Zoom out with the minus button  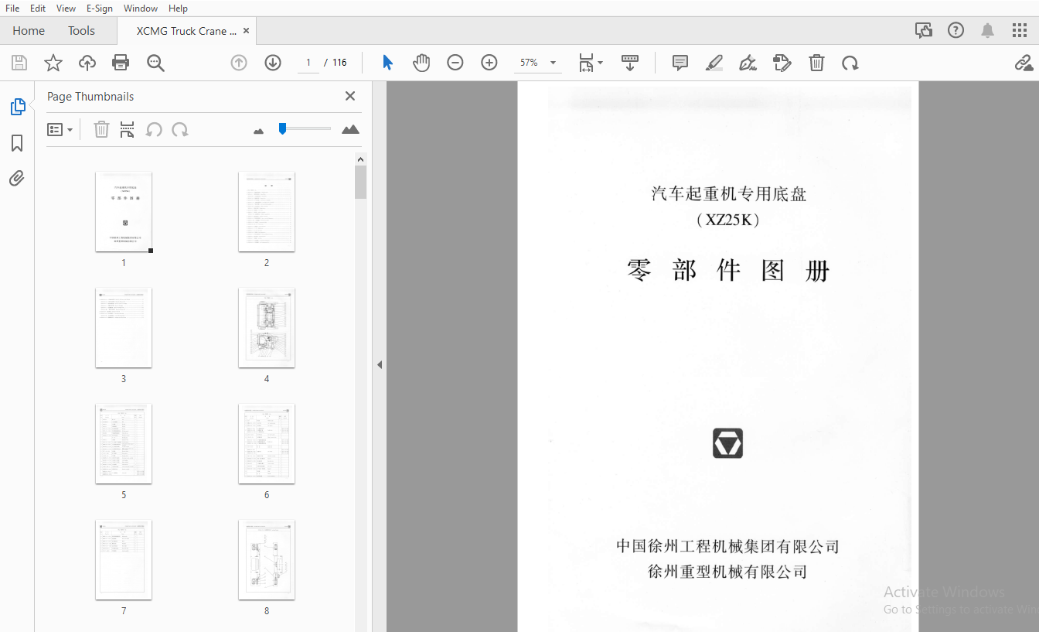(x=455, y=63)
